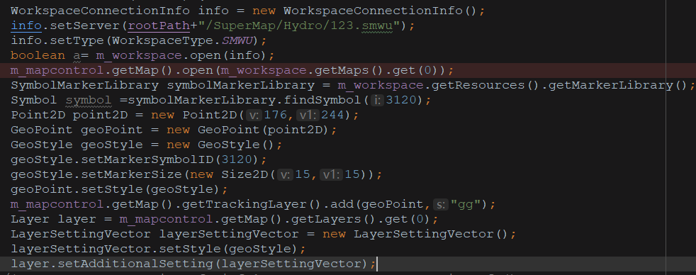Click the rootPath variable in setServer call
Viewport: 696px width, 275px height.
coord(159,26)
